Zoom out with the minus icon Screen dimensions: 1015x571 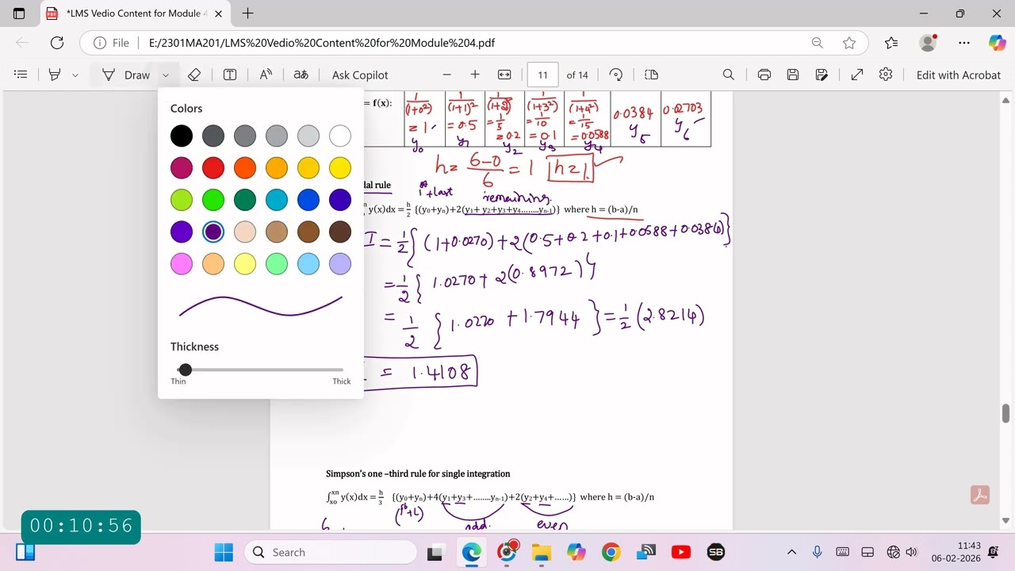pyautogui.click(x=446, y=75)
